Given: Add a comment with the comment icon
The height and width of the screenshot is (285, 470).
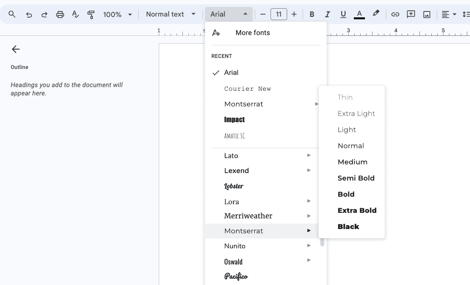Looking at the screenshot, I should (411, 15).
